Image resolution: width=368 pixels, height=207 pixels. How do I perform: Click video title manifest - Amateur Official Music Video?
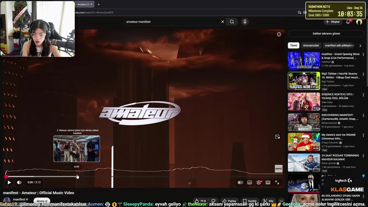(39, 193)
